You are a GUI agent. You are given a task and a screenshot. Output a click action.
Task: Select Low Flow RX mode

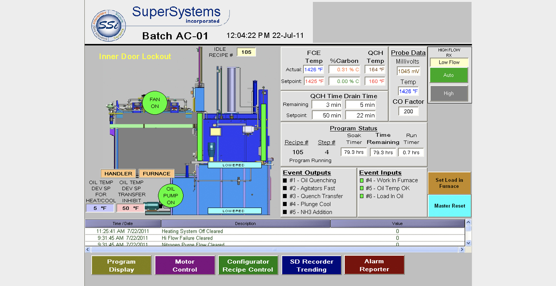pyautogui.click(x=449, y=62)
